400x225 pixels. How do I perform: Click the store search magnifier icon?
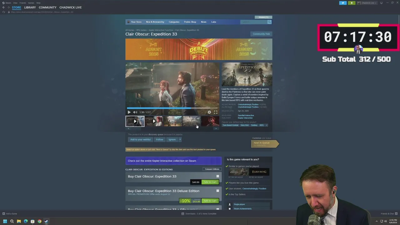click(269, 22)
